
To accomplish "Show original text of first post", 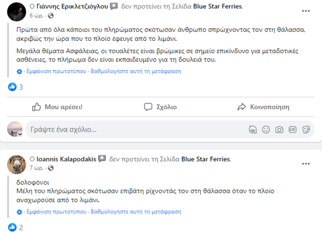I will tap(55, 71).
